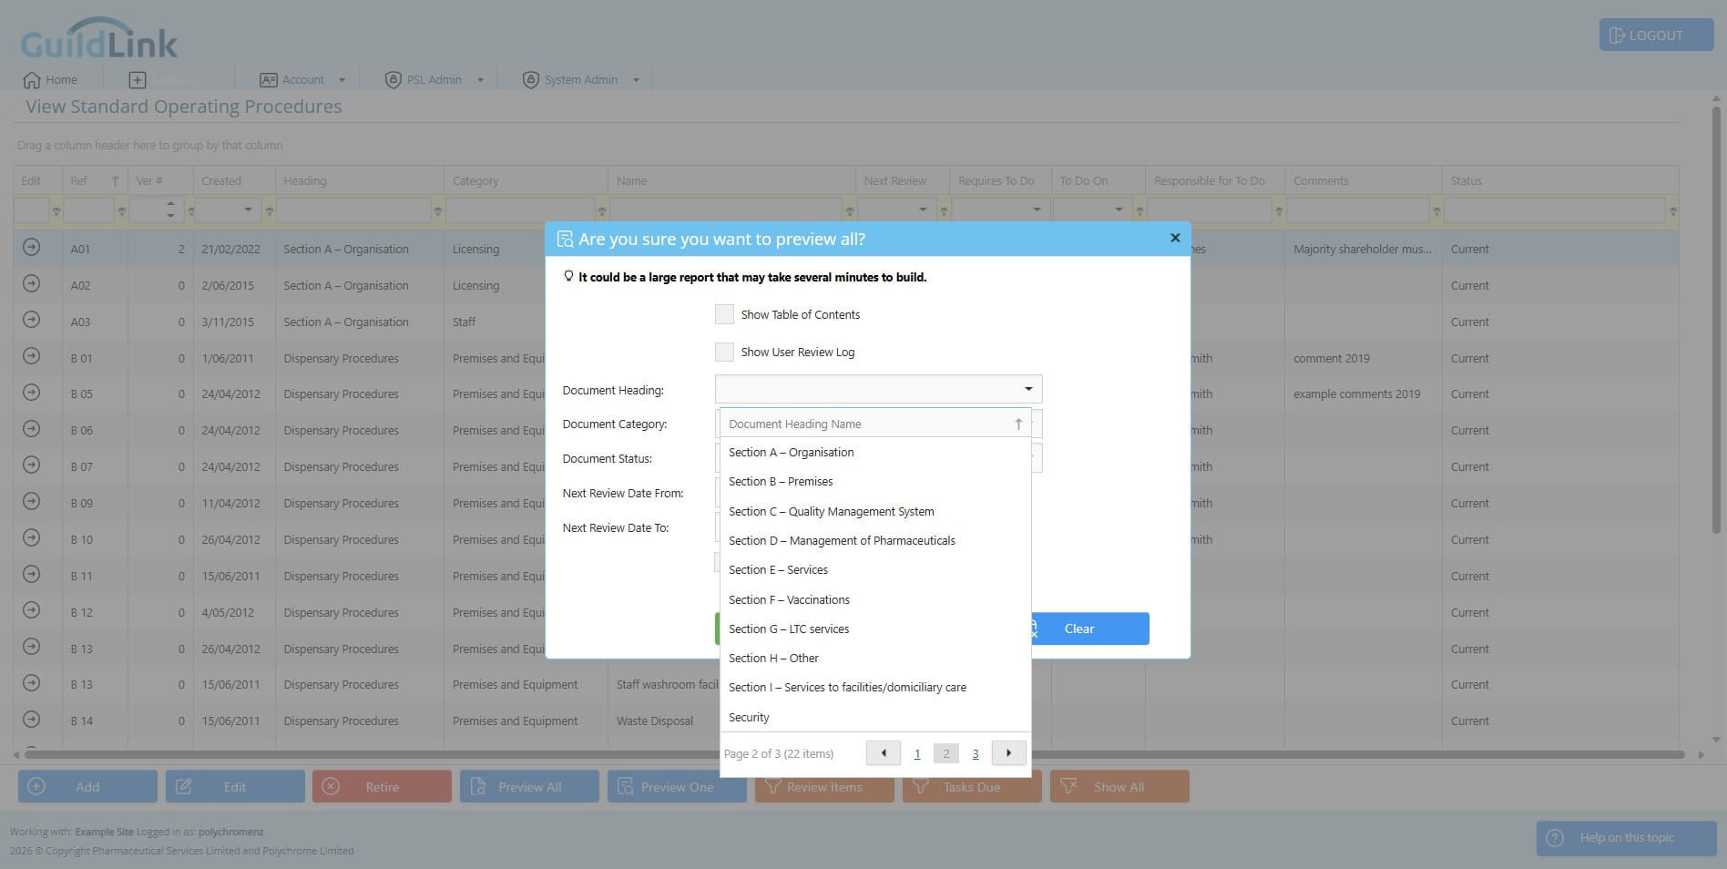Click the vertical page scrollbar

1716,319
